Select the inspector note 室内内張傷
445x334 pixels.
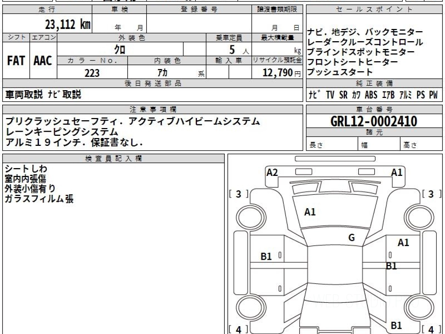[25, 179]
